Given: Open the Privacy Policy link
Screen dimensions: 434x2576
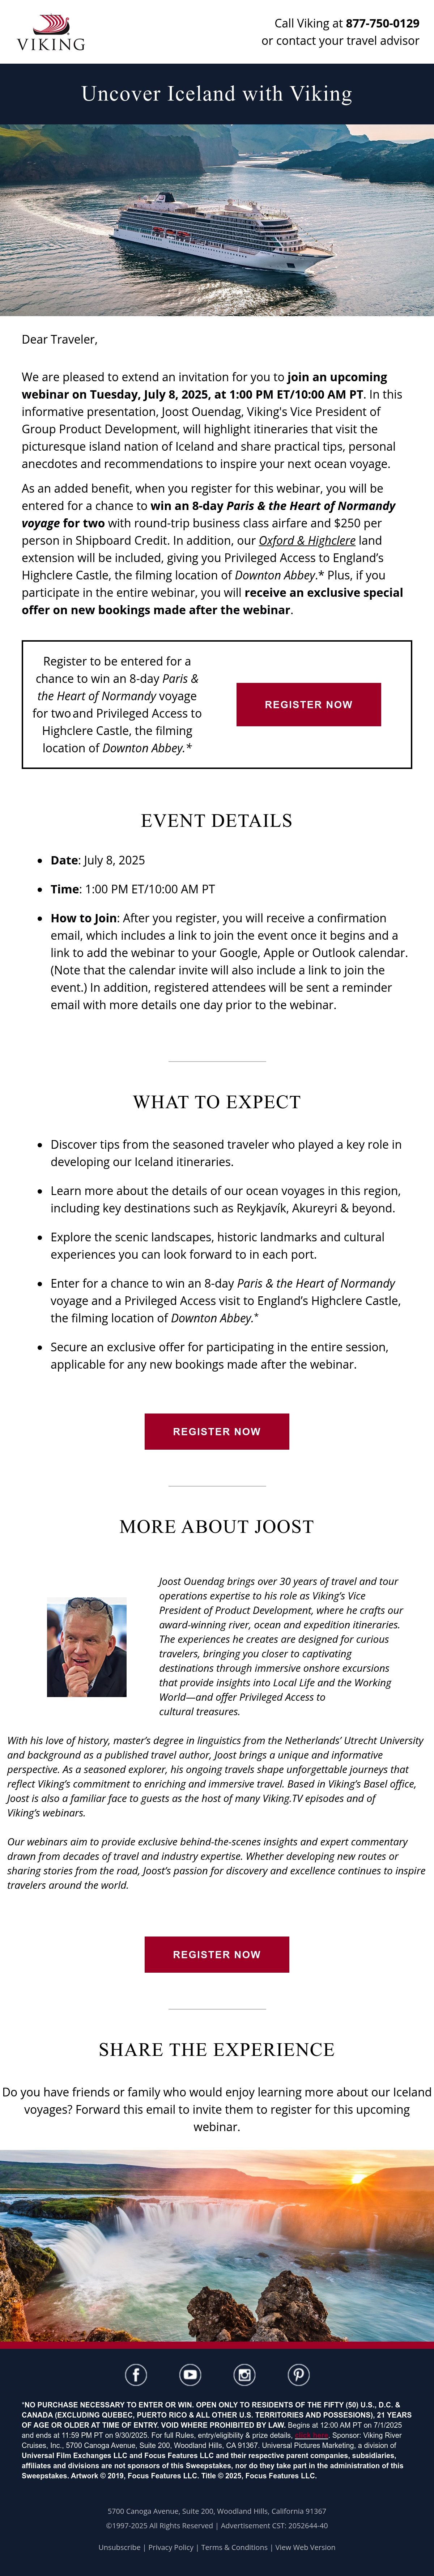Looking at the screenshot, I should (x=171, y=2547).
